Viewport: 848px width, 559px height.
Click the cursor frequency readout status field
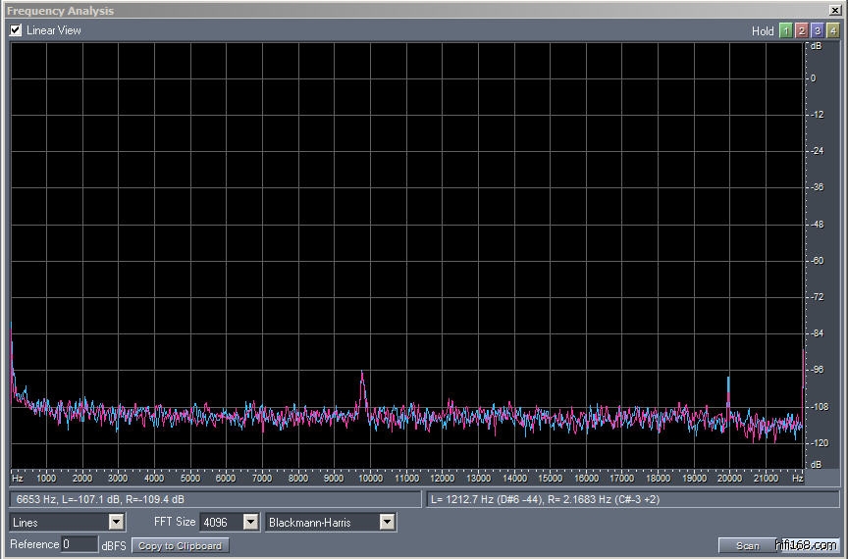point(216,499)
